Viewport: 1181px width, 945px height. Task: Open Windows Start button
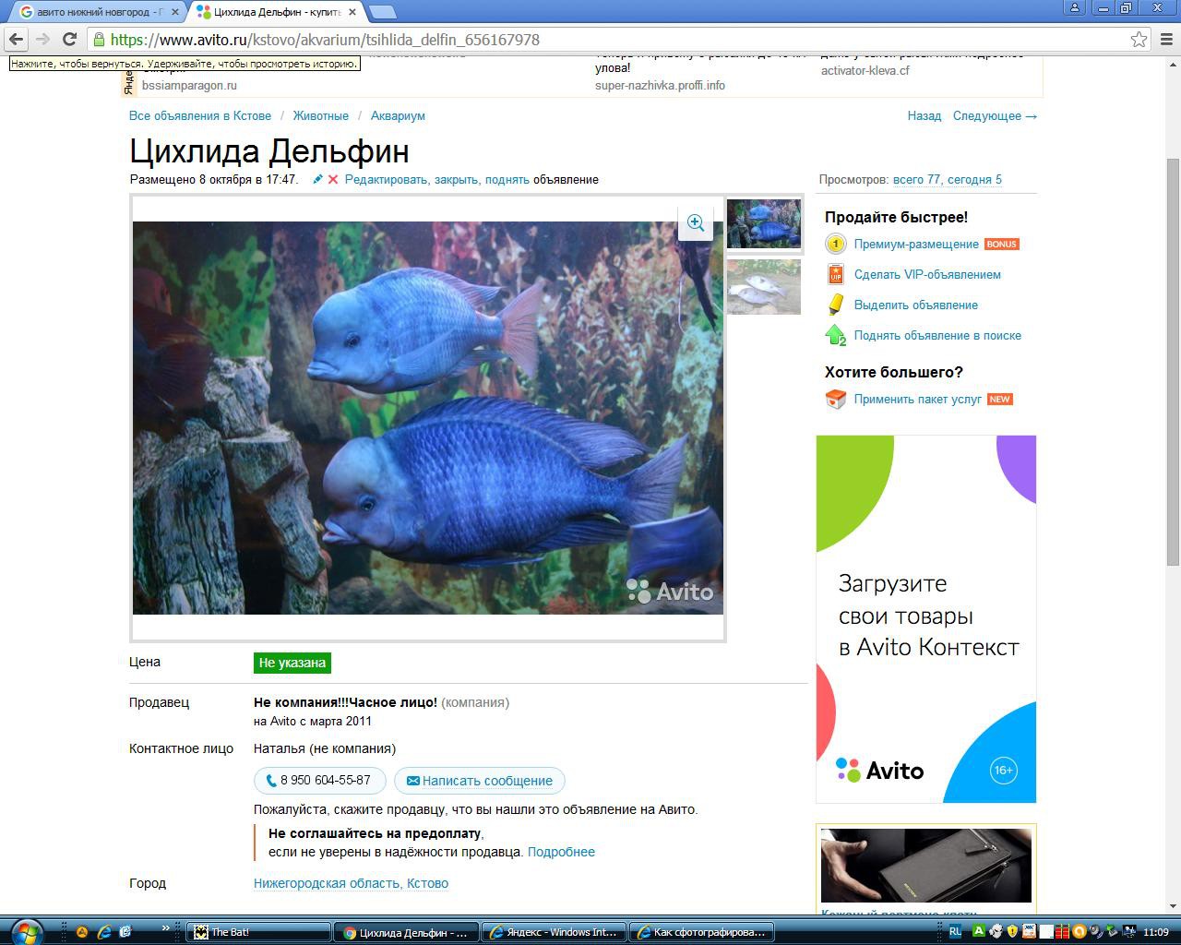pos(26,930)
